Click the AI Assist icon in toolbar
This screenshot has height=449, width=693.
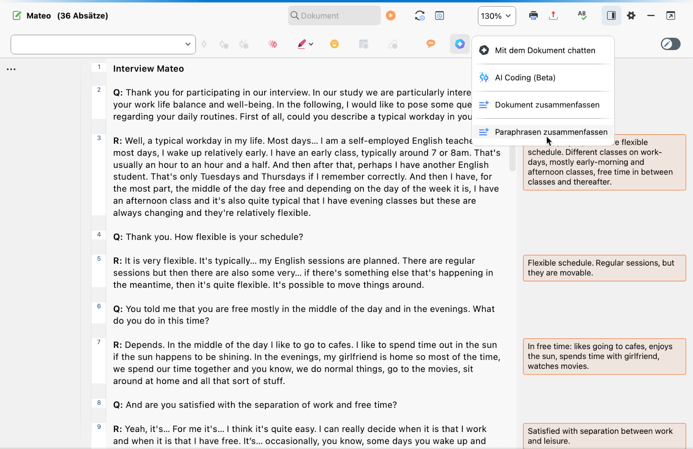[x=460, y=44]
